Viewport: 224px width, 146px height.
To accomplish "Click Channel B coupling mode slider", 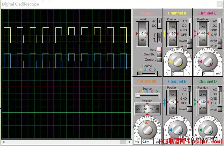I will pos(190,96).
